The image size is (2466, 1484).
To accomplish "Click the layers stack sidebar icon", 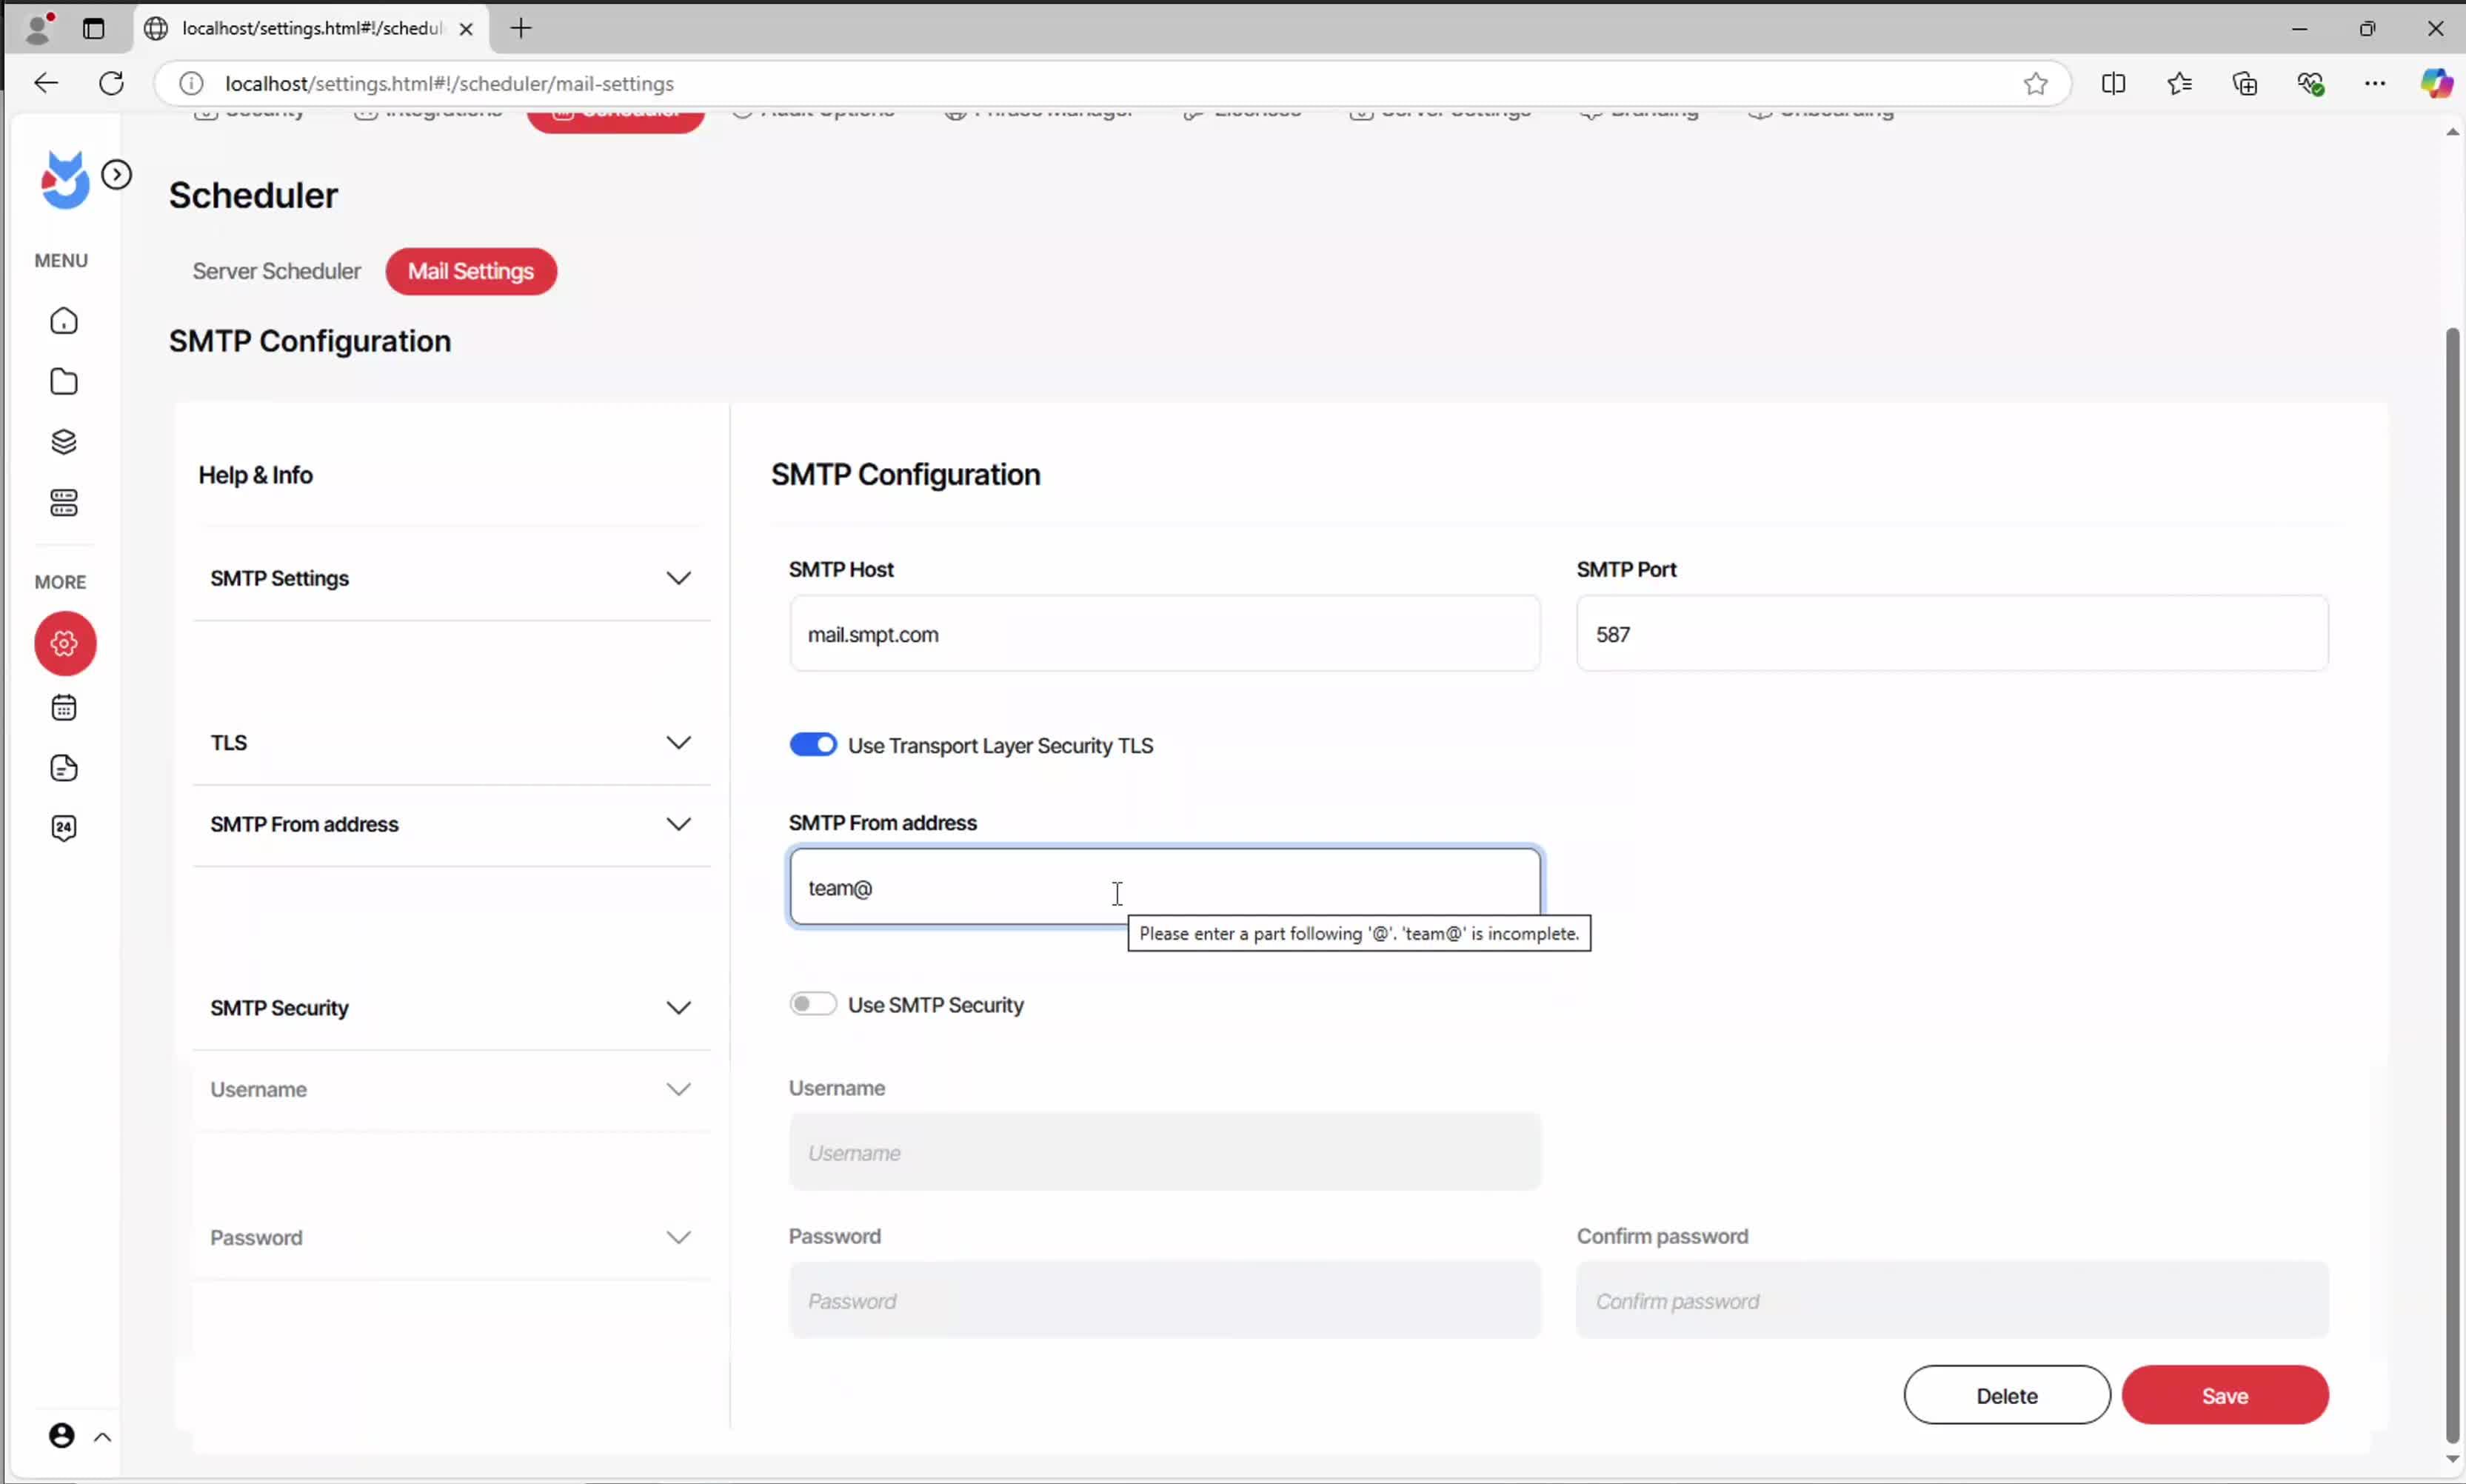I will 64,442.
